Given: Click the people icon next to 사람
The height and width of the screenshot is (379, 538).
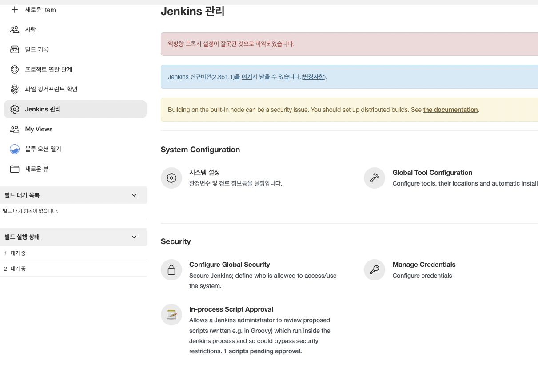Looking at the screenshot, I should [x=15, y=30].
